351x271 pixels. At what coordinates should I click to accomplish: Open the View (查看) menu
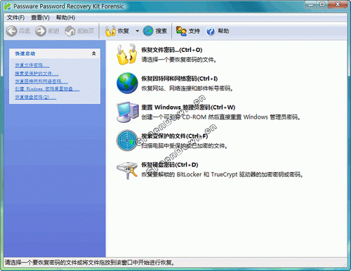click(x=40, y=18)
